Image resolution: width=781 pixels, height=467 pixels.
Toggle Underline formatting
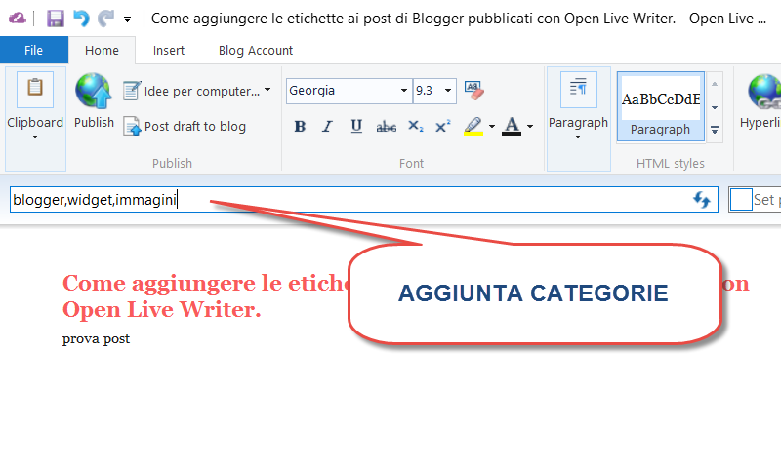[356, 127]
